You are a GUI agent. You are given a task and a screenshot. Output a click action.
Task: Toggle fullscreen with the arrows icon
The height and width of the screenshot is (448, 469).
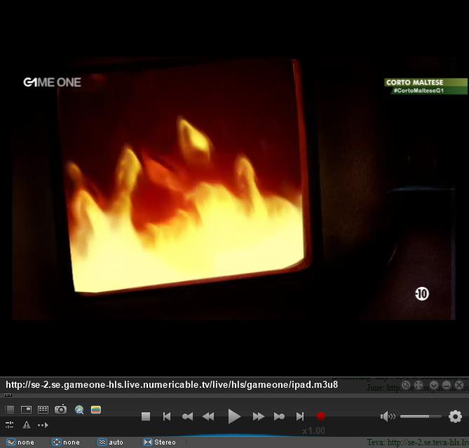(419, 385)
